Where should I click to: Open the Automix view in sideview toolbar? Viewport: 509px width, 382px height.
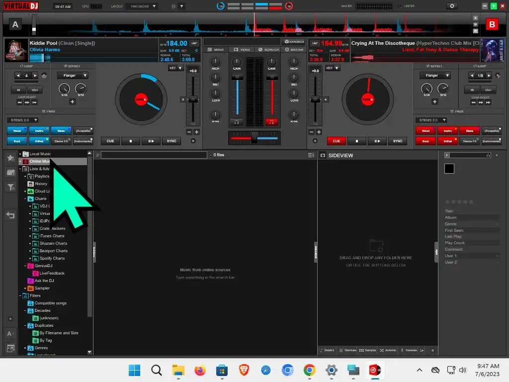tap(388, 350)
